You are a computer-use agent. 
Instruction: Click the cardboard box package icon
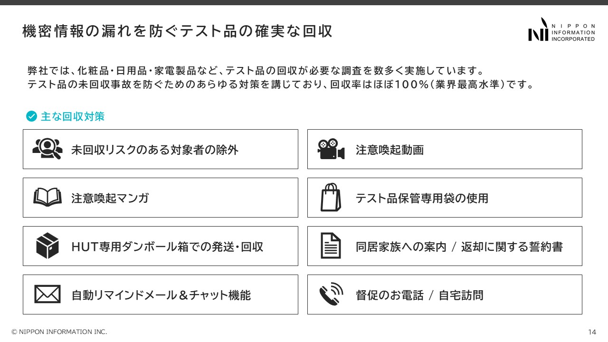47,246
